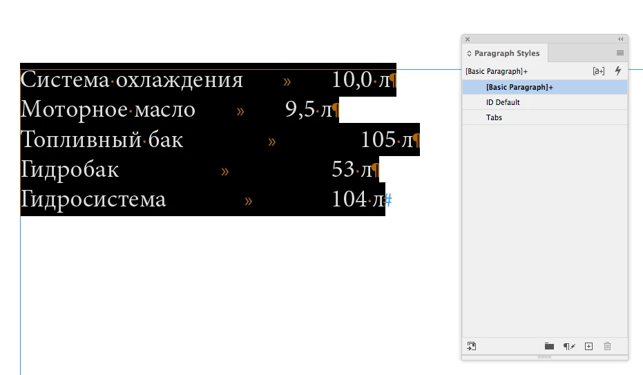Collapse panel with double-chevron icon
The width and height of the screenshot is (643, 375).
[621, 39]
